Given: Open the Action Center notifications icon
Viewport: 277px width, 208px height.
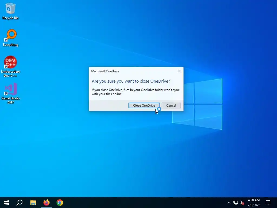Looking at the screenshot, I should 268,203.
